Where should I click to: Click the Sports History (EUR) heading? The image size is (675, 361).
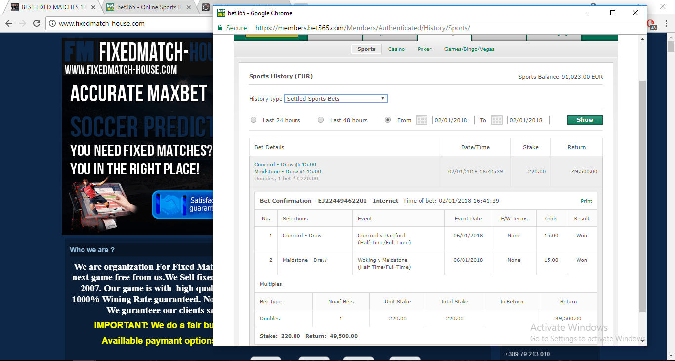281,76
